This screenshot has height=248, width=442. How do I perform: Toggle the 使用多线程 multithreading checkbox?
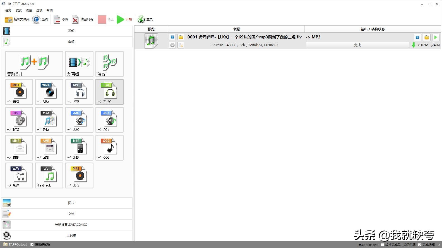pyautogui.click(x=32, y=245)
